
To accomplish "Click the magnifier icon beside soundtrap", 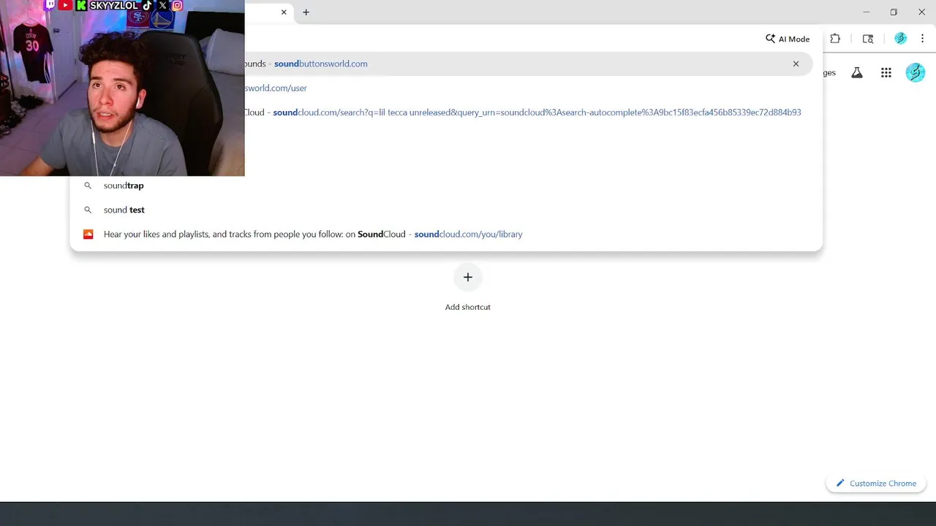I will point(88,186).
